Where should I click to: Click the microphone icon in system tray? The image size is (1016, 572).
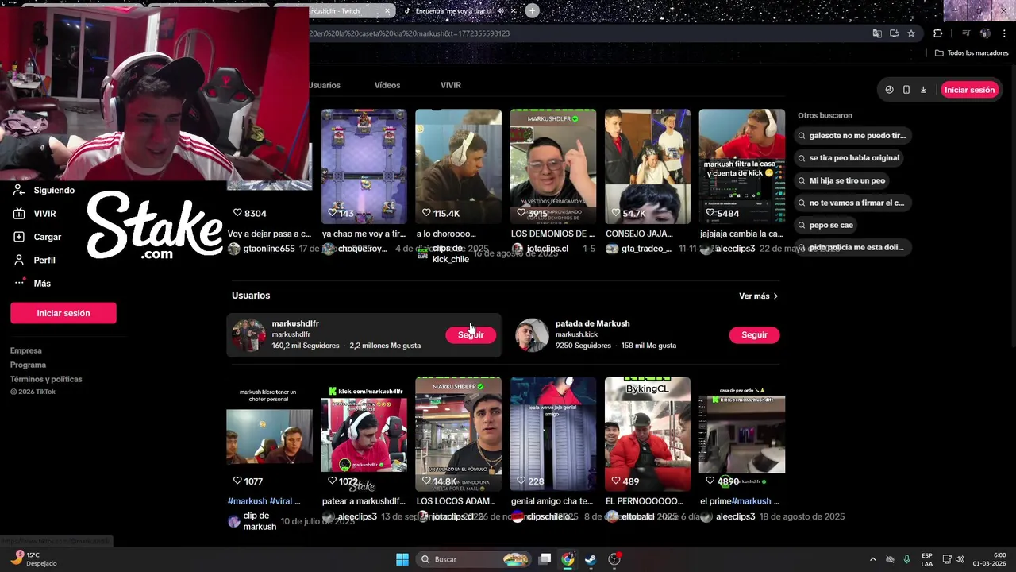[906, 559]
